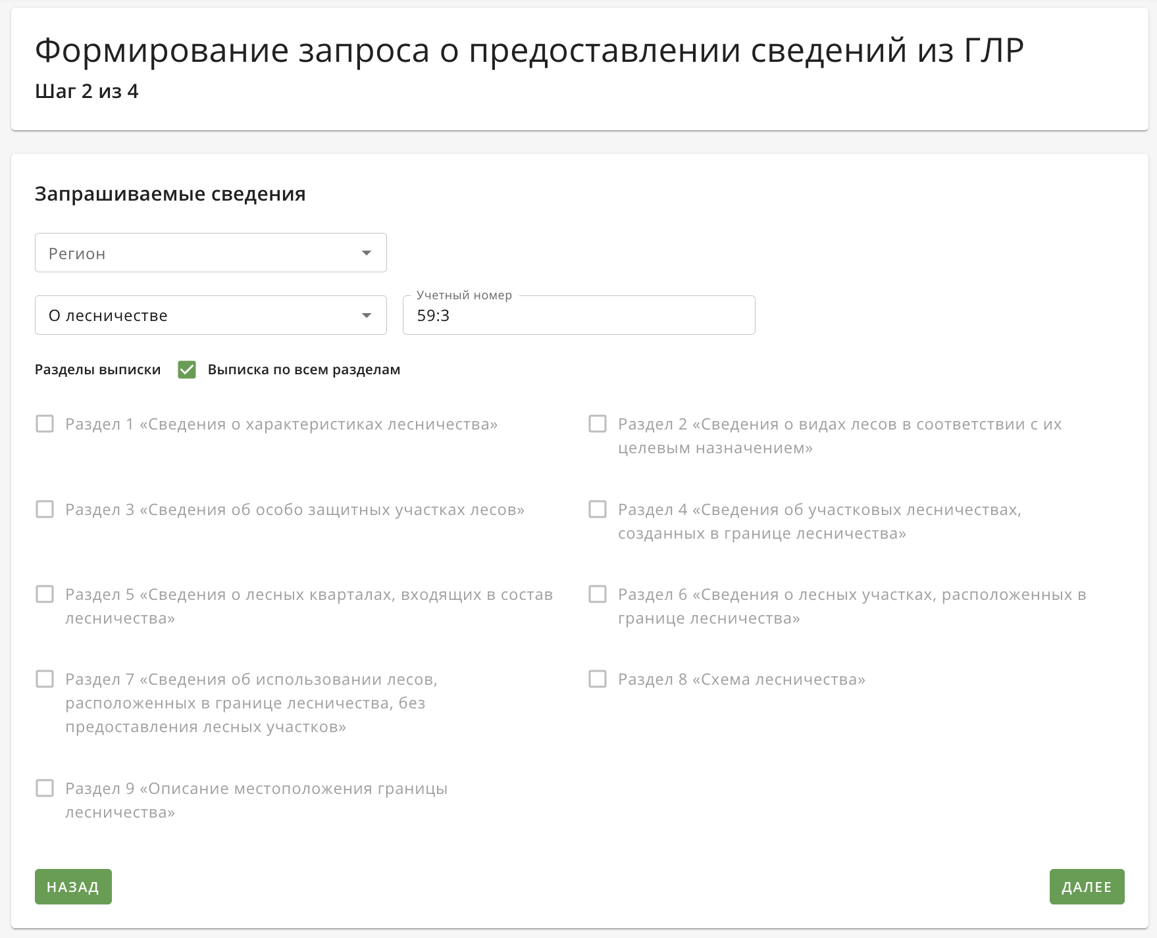Open the Регион dropdown
1157x938 pixels.
(x=211, y=253)
